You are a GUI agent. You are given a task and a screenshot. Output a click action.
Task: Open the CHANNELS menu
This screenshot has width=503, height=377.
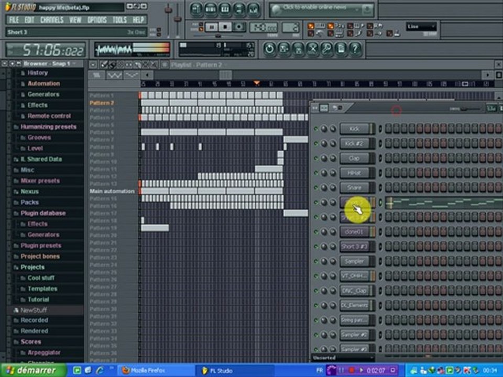(x=52, y=20)
